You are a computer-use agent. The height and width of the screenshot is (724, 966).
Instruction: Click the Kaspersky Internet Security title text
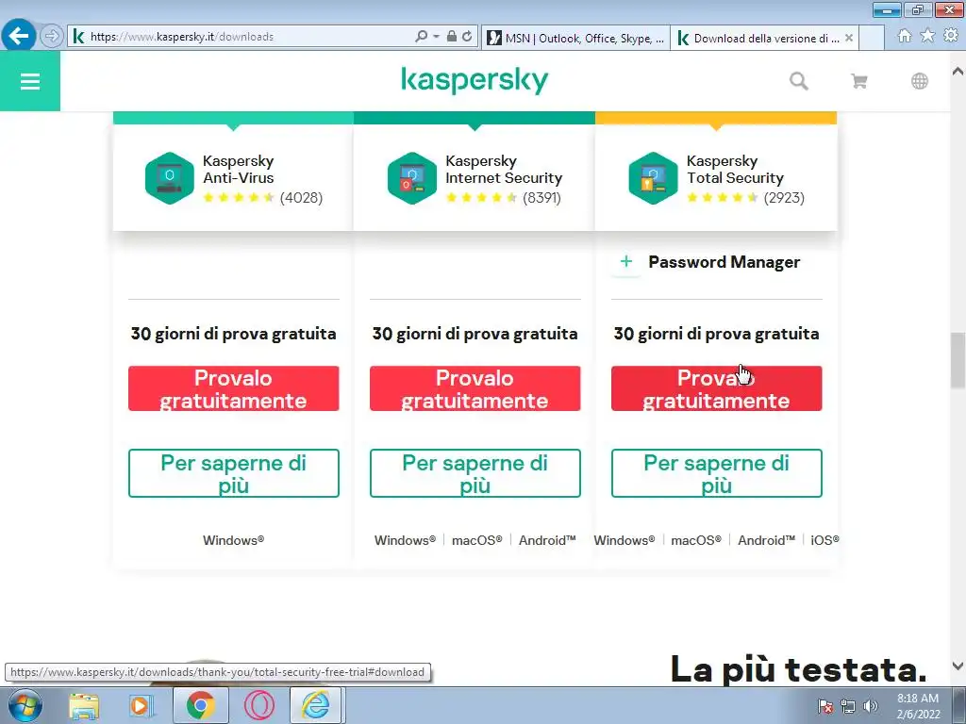(x=504, y=170)
